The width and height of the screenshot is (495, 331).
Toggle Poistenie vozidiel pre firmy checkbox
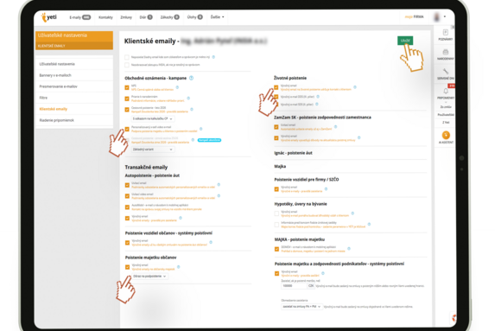click(x=276, y=189)
